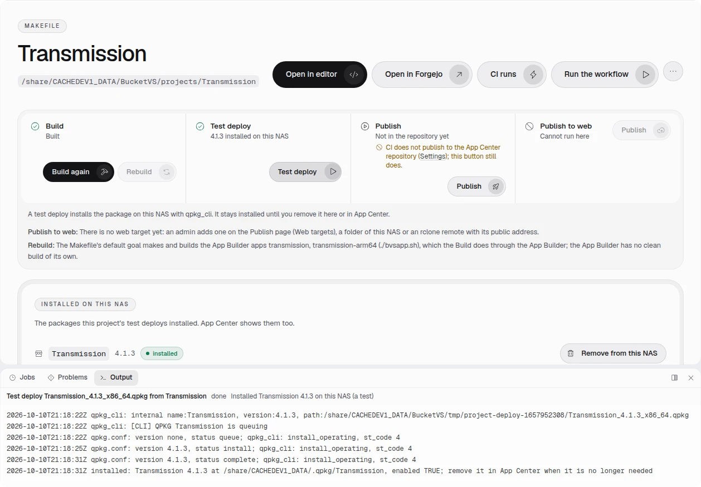Image resolution: width=701 pixels, height=487 pixels.
Task: Click the blocked icon beside Publish to web
Action: (x=529, y=126)
